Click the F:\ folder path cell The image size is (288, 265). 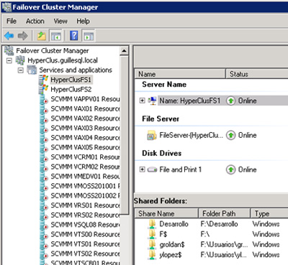pyautogui.click(x=205, y=234)
